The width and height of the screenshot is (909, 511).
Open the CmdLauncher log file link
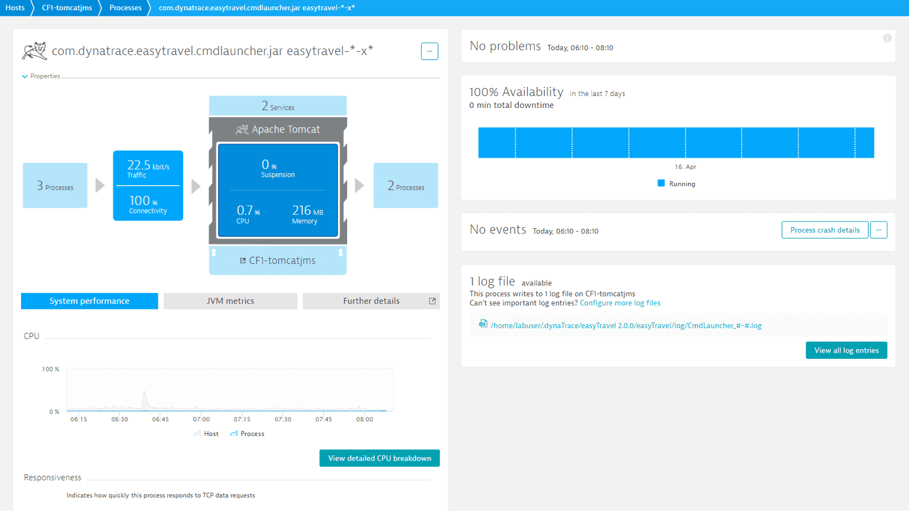click(x=626, y=326)
